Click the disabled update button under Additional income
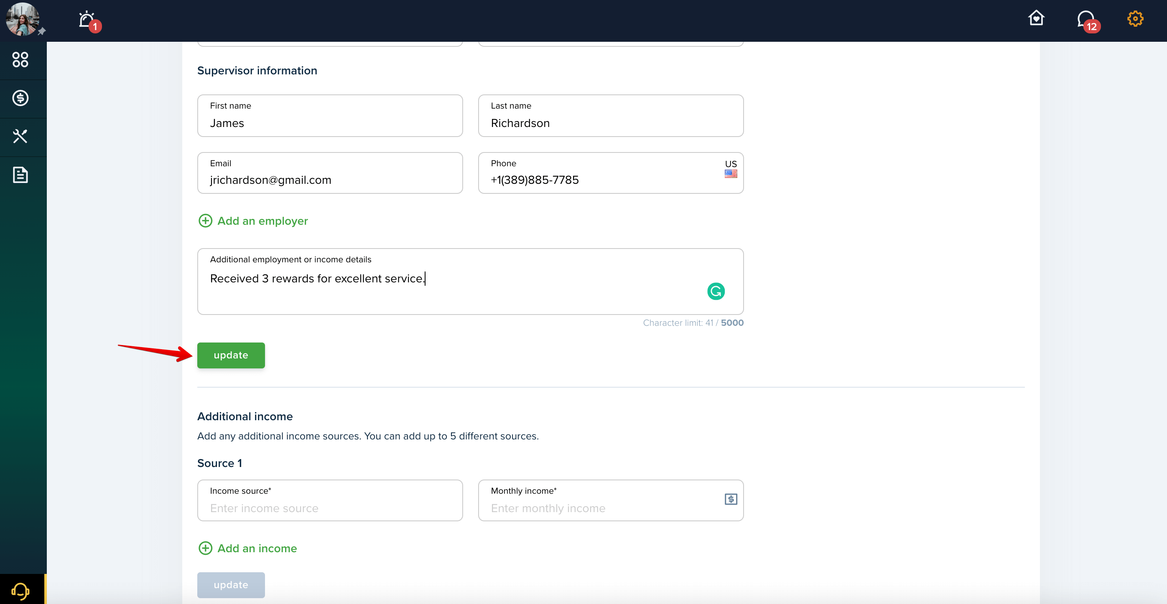 (x=231, y=585)
